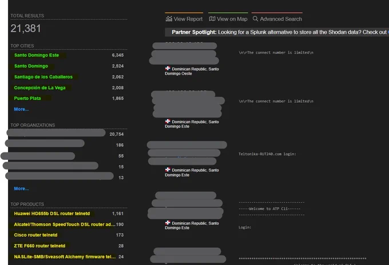Filter by NASLite-SMB/Sveasoft Alchemy firmware product

click(65, 256)
